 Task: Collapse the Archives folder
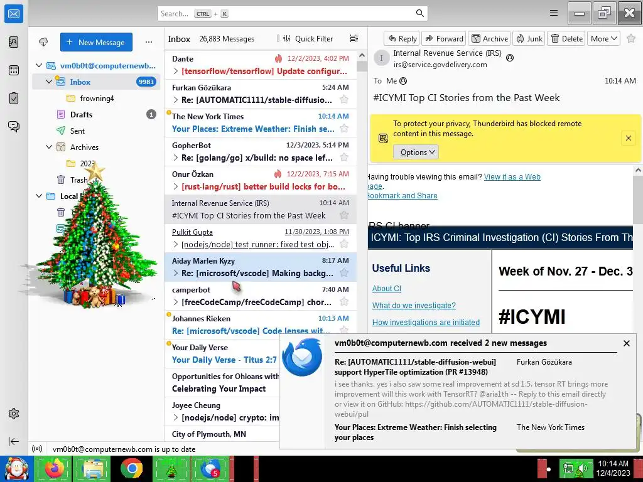point(49,147)
